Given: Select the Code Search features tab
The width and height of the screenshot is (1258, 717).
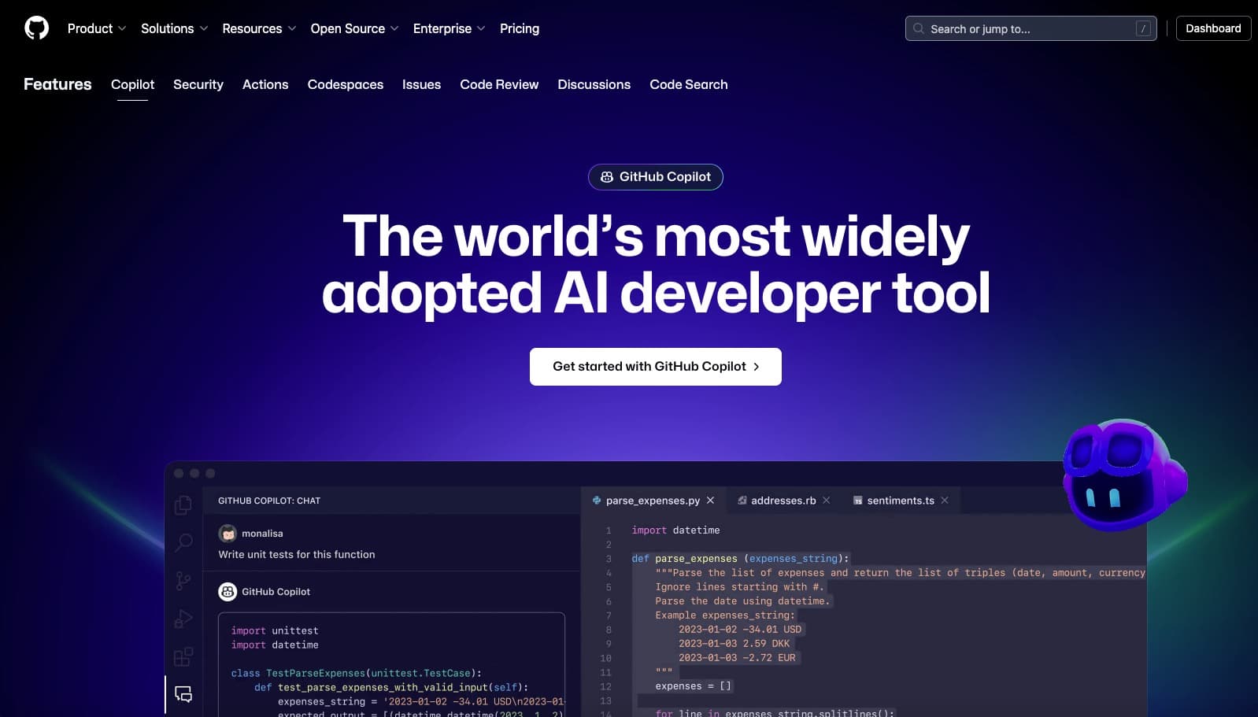Looking at the screenshot, I should point(689,84).
